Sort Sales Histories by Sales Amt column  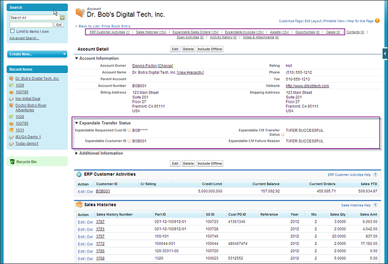coord(368,214)
